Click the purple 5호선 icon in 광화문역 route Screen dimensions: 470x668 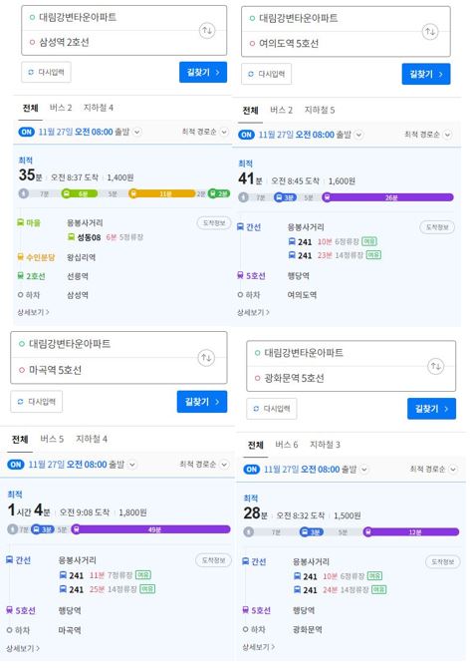coord(245,610)
